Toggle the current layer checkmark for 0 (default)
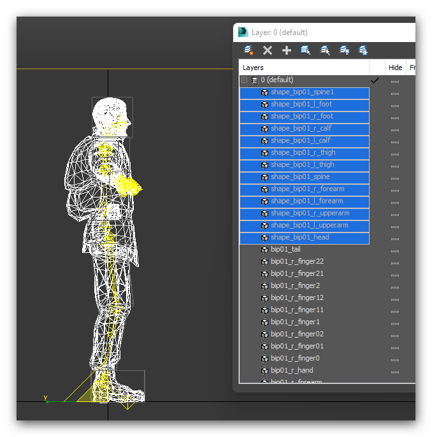The image size is (432, 437). coord(375,80)
